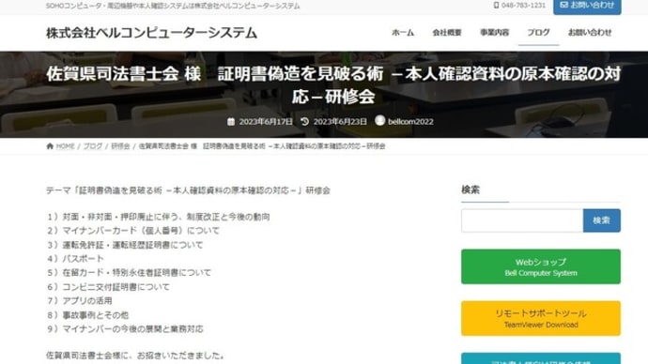Open the 会社概要 menu item
This screenshot has height=364, width=648.
[x=447, y=33]
